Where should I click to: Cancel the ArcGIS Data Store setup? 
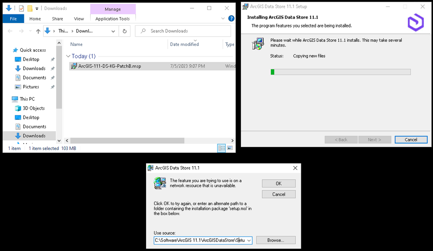tap(411, 140)
